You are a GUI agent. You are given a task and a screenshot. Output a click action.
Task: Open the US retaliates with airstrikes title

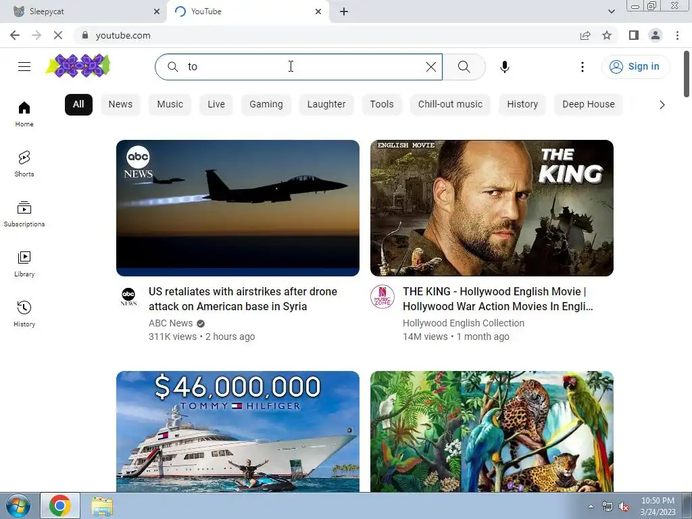[x=243, y=299]
